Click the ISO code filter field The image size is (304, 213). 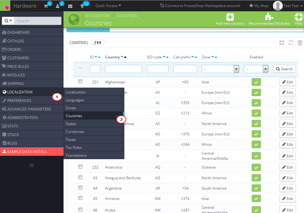tap(157, 69)
